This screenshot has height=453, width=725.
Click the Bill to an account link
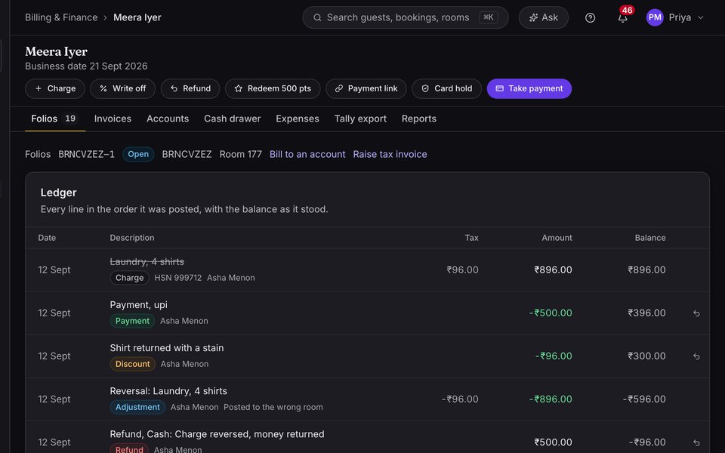307,154
